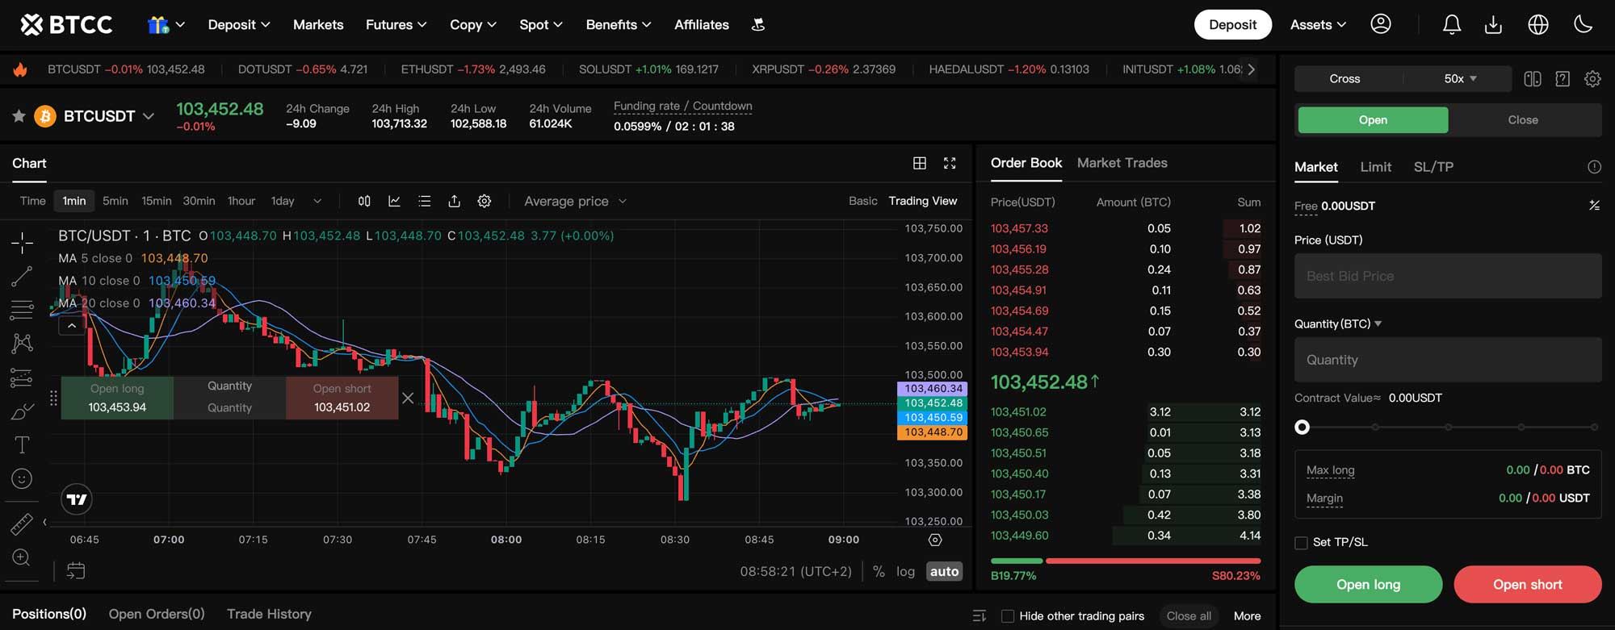
Task: Select the Limit order tab
Action: point(1375,167)
